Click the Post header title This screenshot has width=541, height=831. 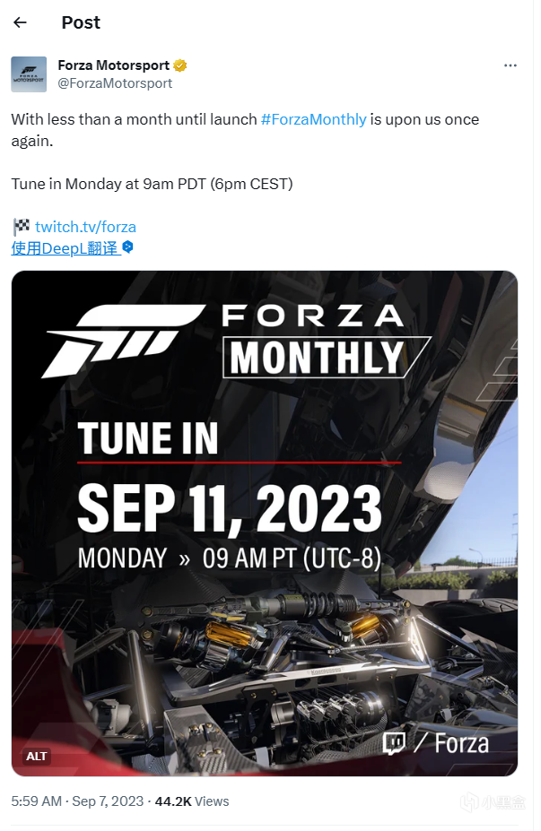click(x=81, y=22)
